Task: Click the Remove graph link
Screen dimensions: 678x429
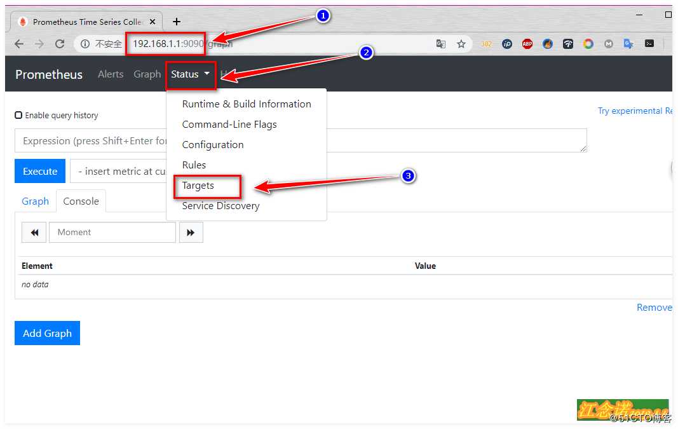Action: pyautogui.click(x=654, y=308)
